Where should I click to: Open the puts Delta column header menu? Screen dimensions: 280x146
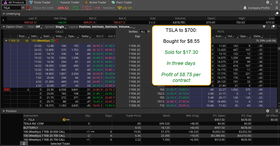click(x=257, y=36)
